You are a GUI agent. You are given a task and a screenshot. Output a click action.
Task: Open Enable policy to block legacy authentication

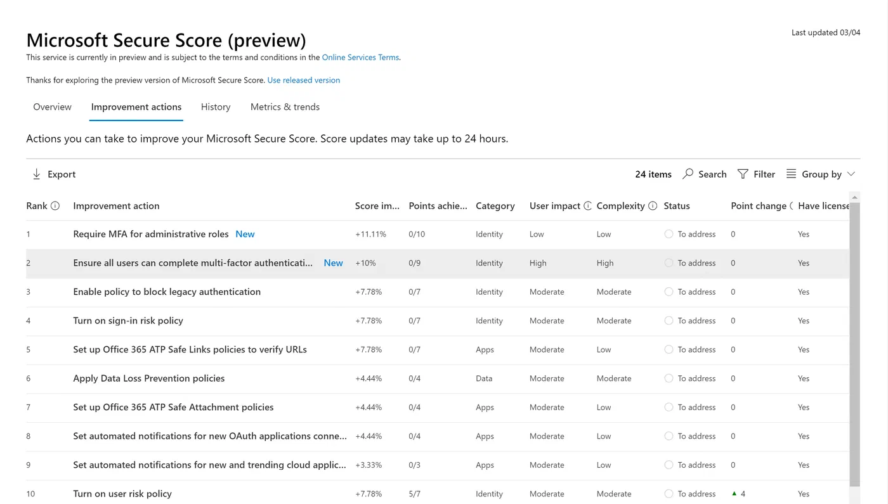pyautogui.click(x=167, y=292)
